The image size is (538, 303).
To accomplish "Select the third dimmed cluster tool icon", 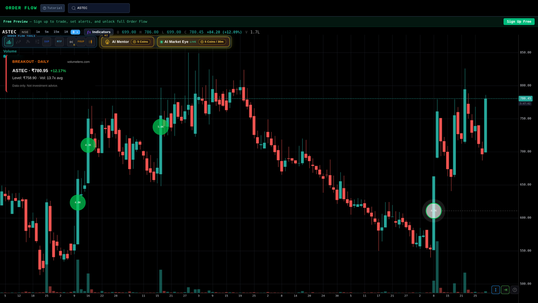I will click(28, 42).
